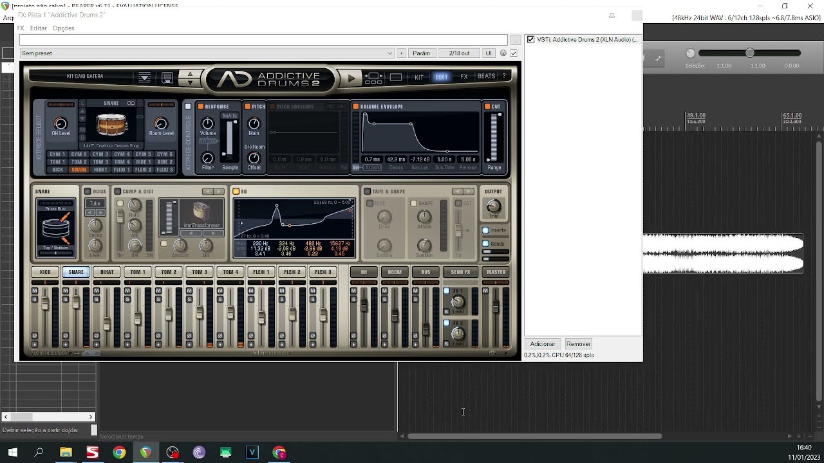This screenshot has width=824, height=463.
Task: Toggle the RESPONSE section on/off
Action: 201,106
